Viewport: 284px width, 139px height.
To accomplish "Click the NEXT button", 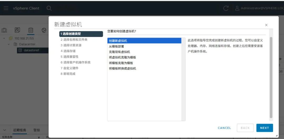I will (265, 128).
